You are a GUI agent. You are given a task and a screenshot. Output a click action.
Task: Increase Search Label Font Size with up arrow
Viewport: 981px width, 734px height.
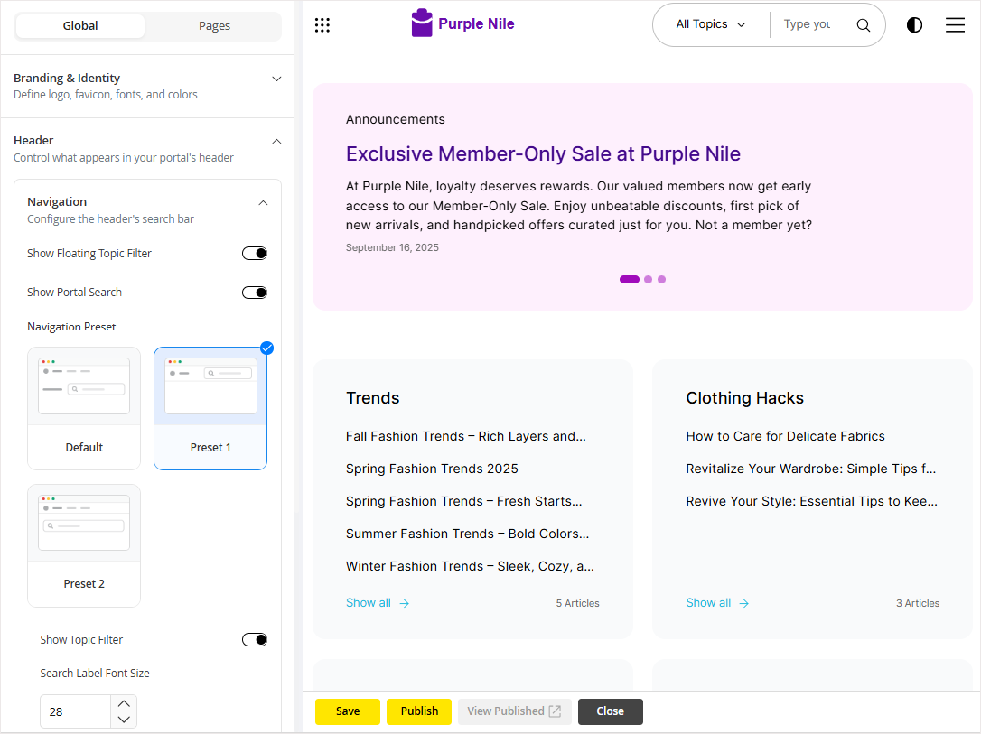(125, 702)
